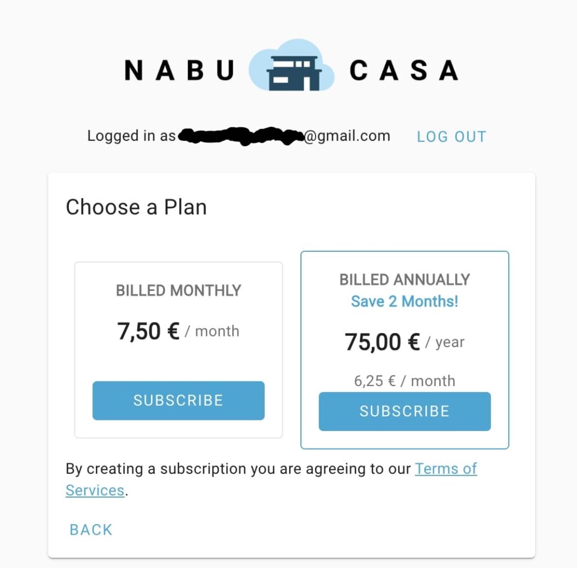Click the 6,25 € / month equivalent text
This screenshot has height=568, width=577.
coord(405,381)
